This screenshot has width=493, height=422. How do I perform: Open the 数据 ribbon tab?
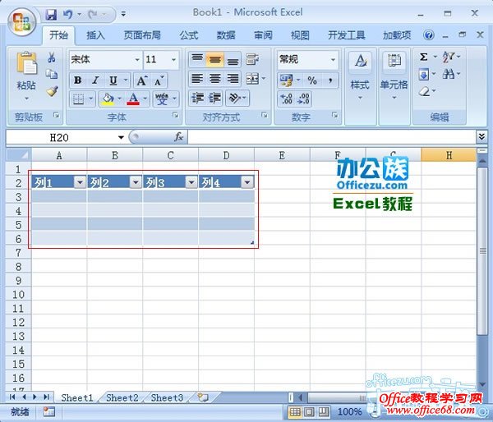click(x=226, y=35)
